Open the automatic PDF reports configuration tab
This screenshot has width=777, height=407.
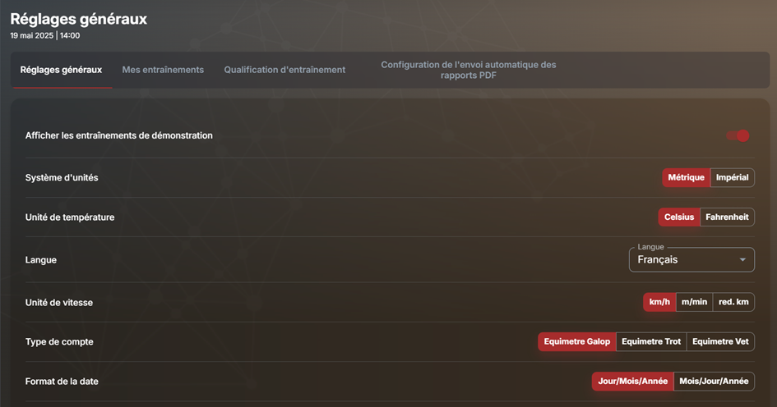tap(469, 70)
